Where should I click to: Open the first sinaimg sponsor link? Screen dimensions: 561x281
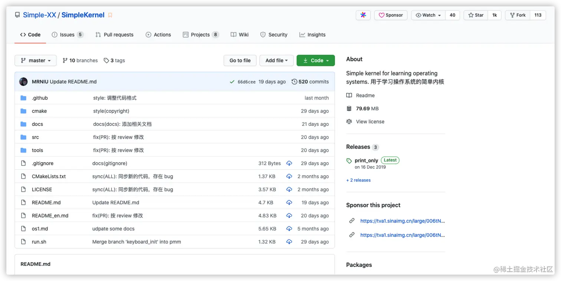pos(403,221)
